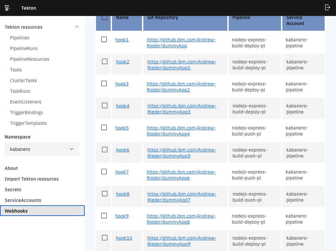Expand the Namespace selector chevron
Image resolution: width=336 pixels, height=251 pixels.
[x=71, y=149]
